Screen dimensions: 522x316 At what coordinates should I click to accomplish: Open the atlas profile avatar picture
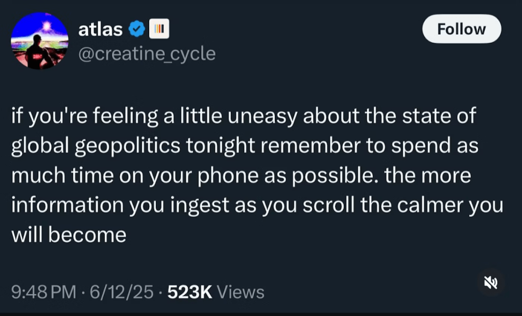(39, 41)
